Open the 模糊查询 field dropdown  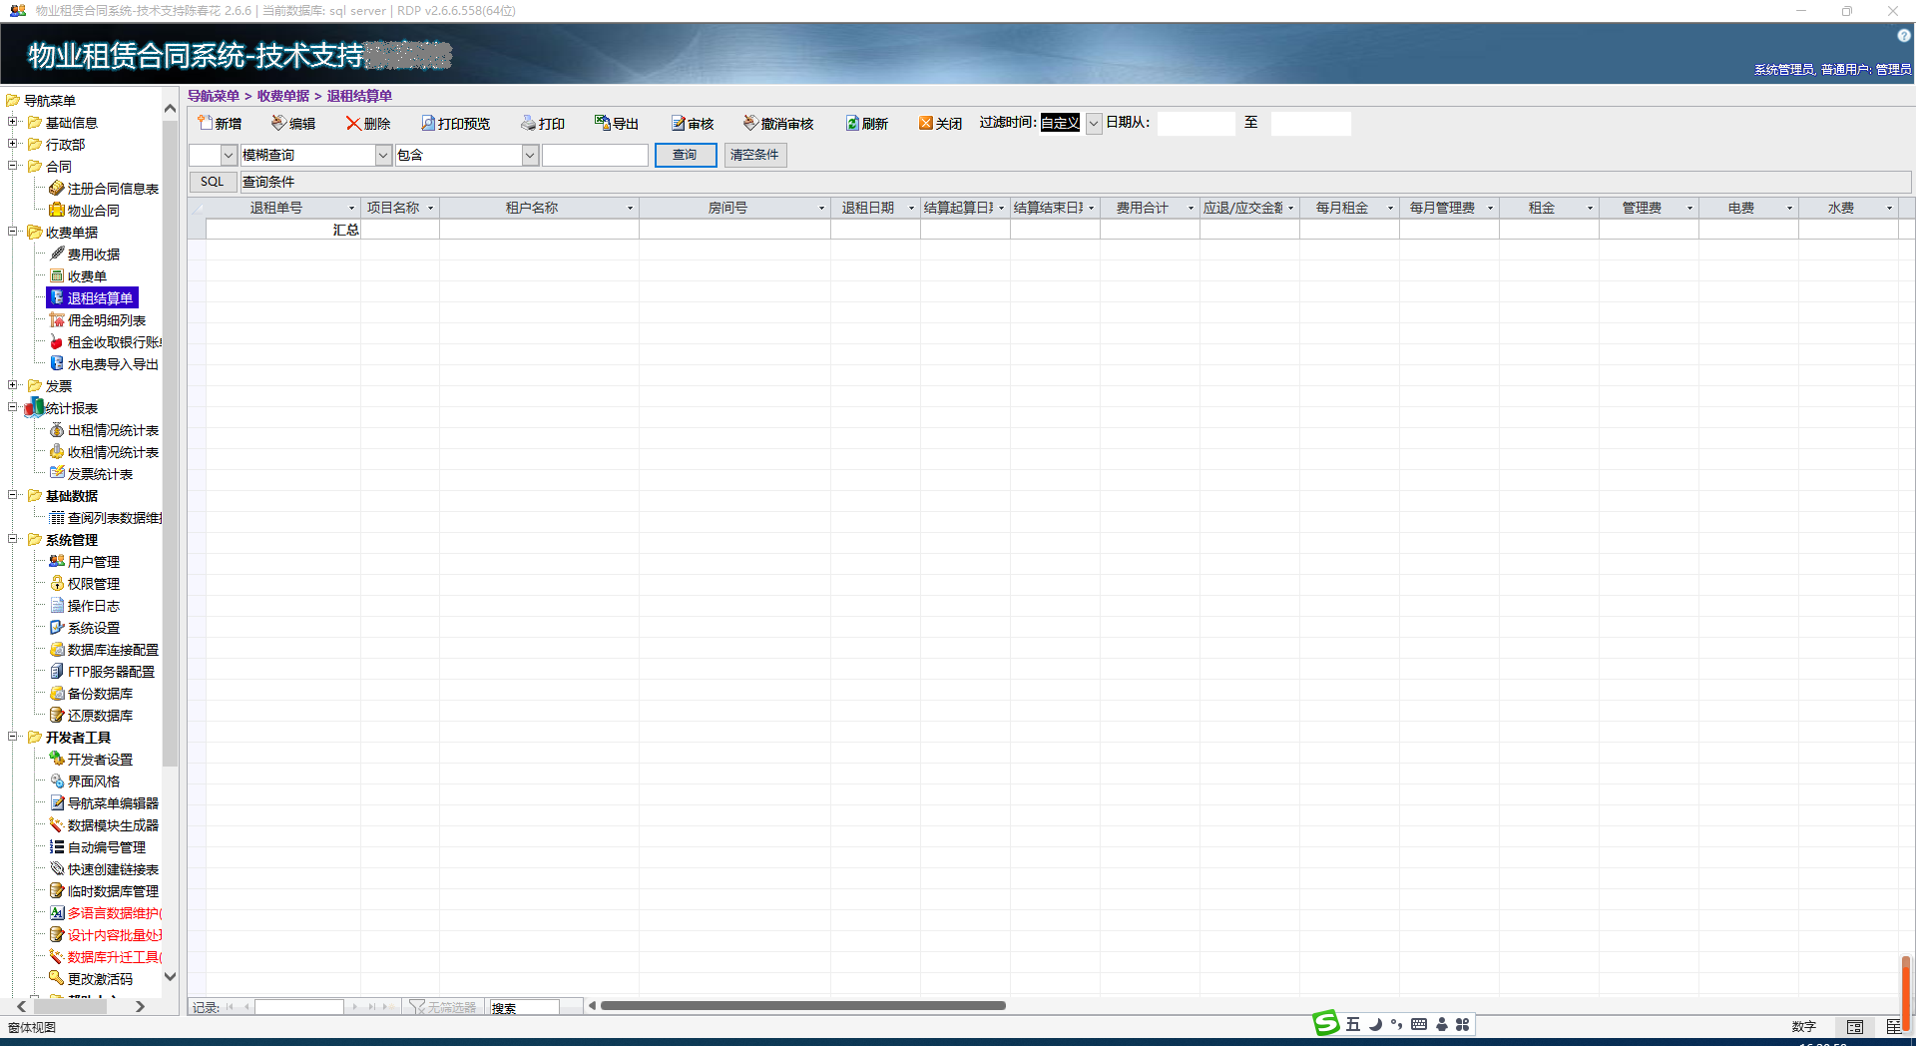point(383,155)
